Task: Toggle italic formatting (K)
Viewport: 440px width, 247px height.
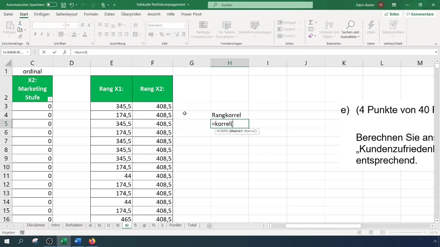Action: (42, 34)
